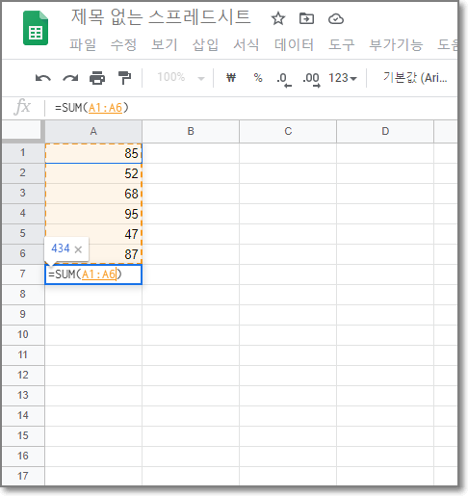The image size is (468, 496).
Task: Check the cloud saved status icon
Action: click(336, 19)
